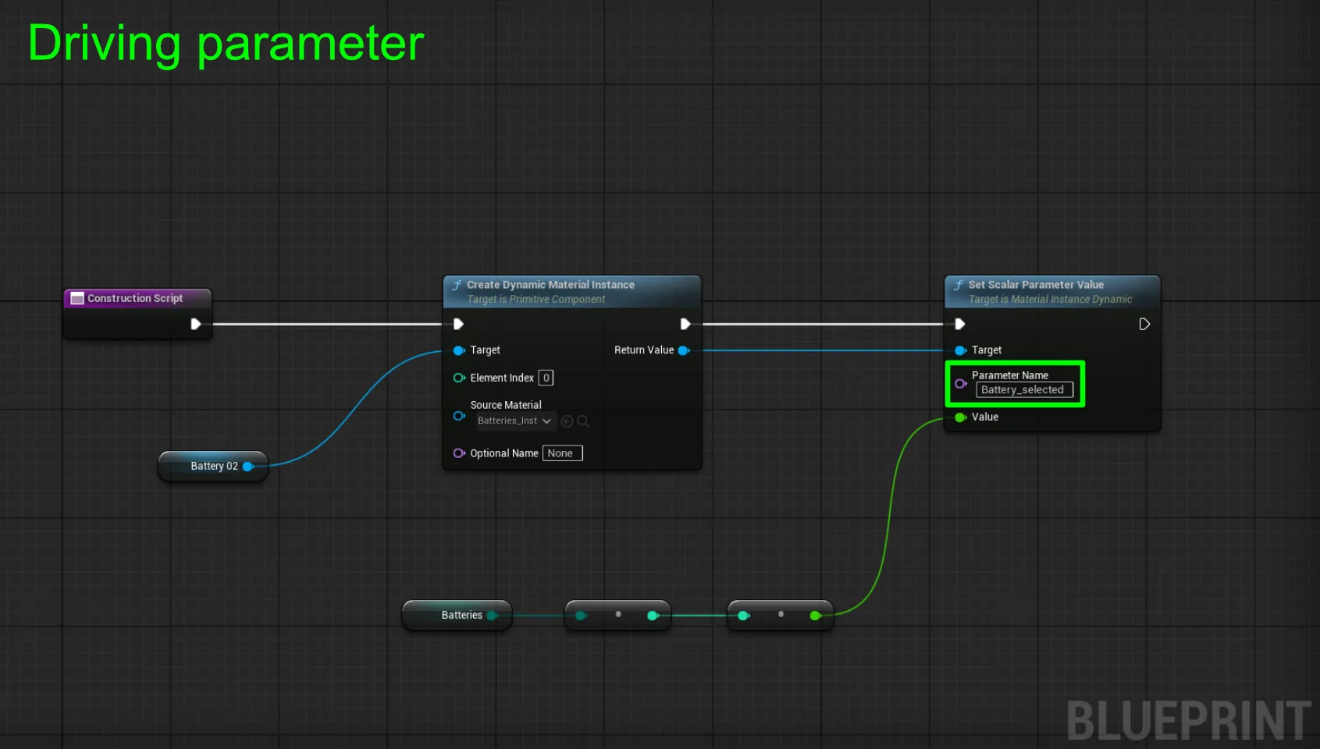1320x749 pixels.
Task: Open the Batteries_Inst source material dropdown
Action: point(515,421)
